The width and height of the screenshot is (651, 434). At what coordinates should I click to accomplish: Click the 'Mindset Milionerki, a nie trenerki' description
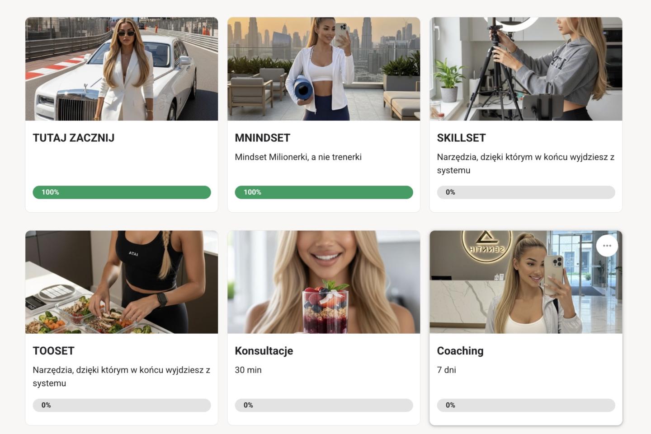(x=298, y=157)
